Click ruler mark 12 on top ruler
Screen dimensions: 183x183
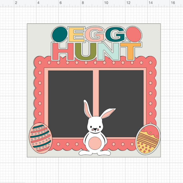pos(128,3)
